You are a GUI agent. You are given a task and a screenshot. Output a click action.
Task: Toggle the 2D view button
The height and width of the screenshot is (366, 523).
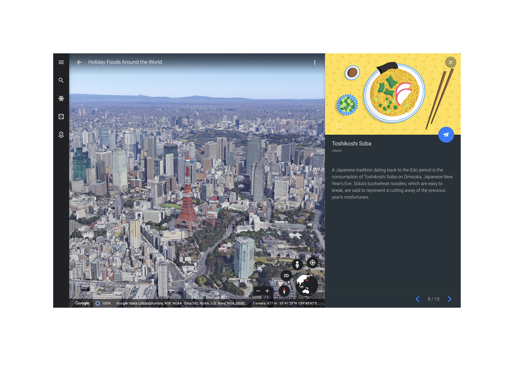[286, 276]
